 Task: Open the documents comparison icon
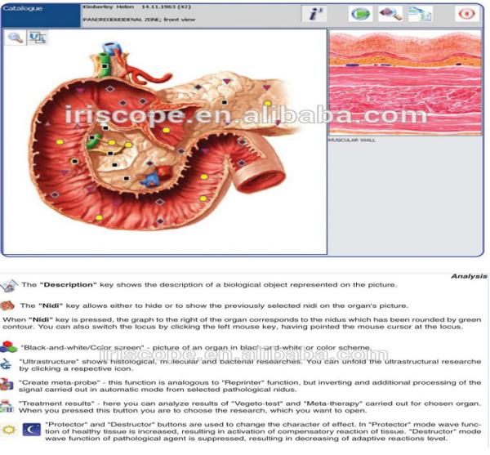421,14
